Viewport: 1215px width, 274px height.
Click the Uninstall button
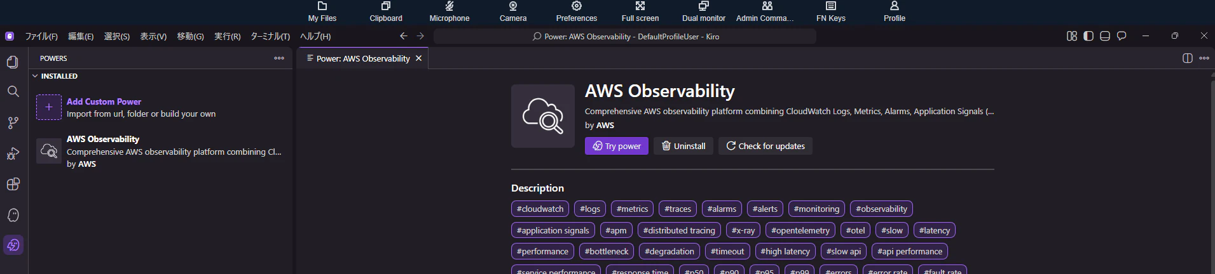click(683, 146)
